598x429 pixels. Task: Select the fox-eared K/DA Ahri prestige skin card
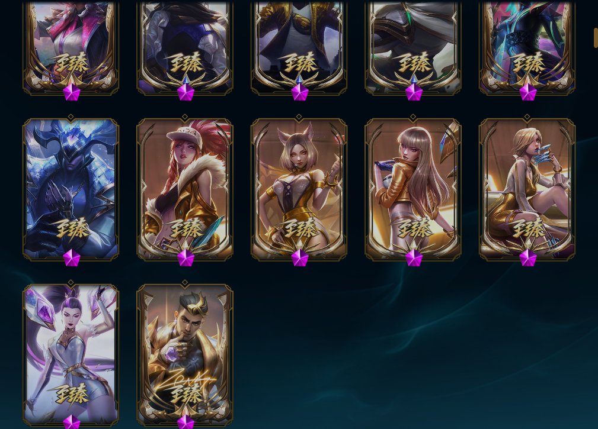click(299, 189)
